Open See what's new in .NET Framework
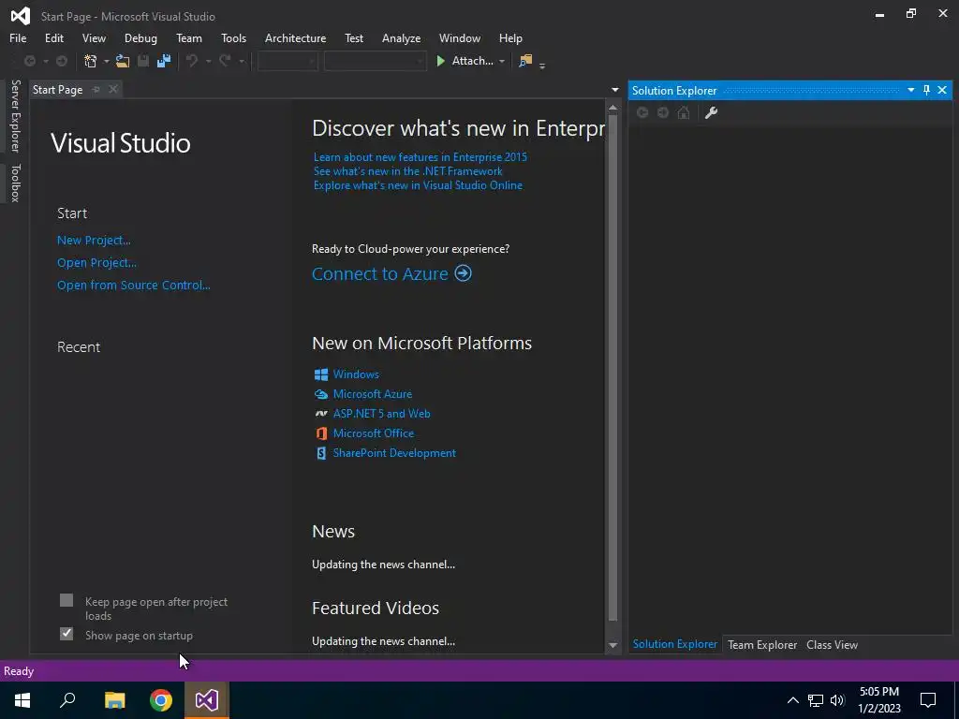Viewport: 959px width, 719px height. [x=408, y=171]
